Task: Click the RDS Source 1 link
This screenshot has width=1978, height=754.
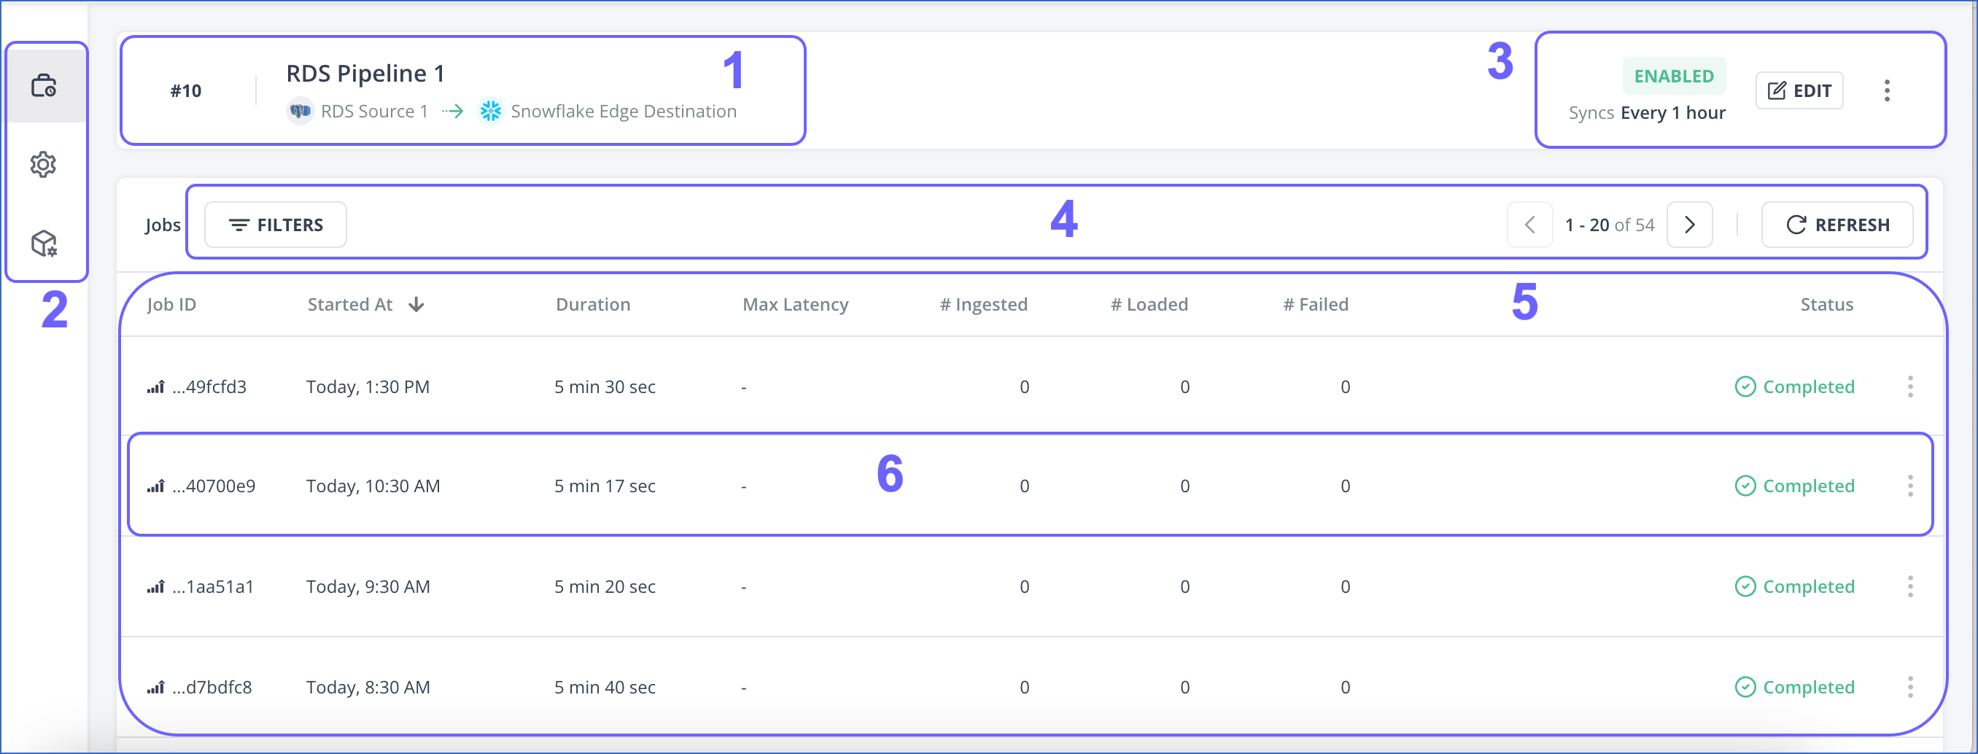Action: [374, 112]
